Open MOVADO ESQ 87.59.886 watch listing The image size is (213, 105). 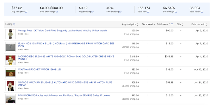point(66,58)
